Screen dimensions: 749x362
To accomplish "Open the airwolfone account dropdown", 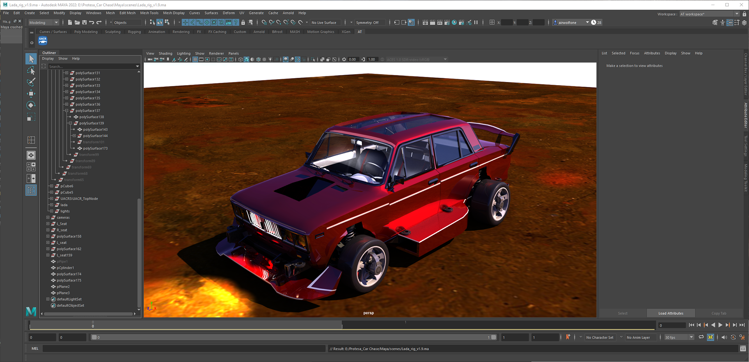I will tap(571, 23).
